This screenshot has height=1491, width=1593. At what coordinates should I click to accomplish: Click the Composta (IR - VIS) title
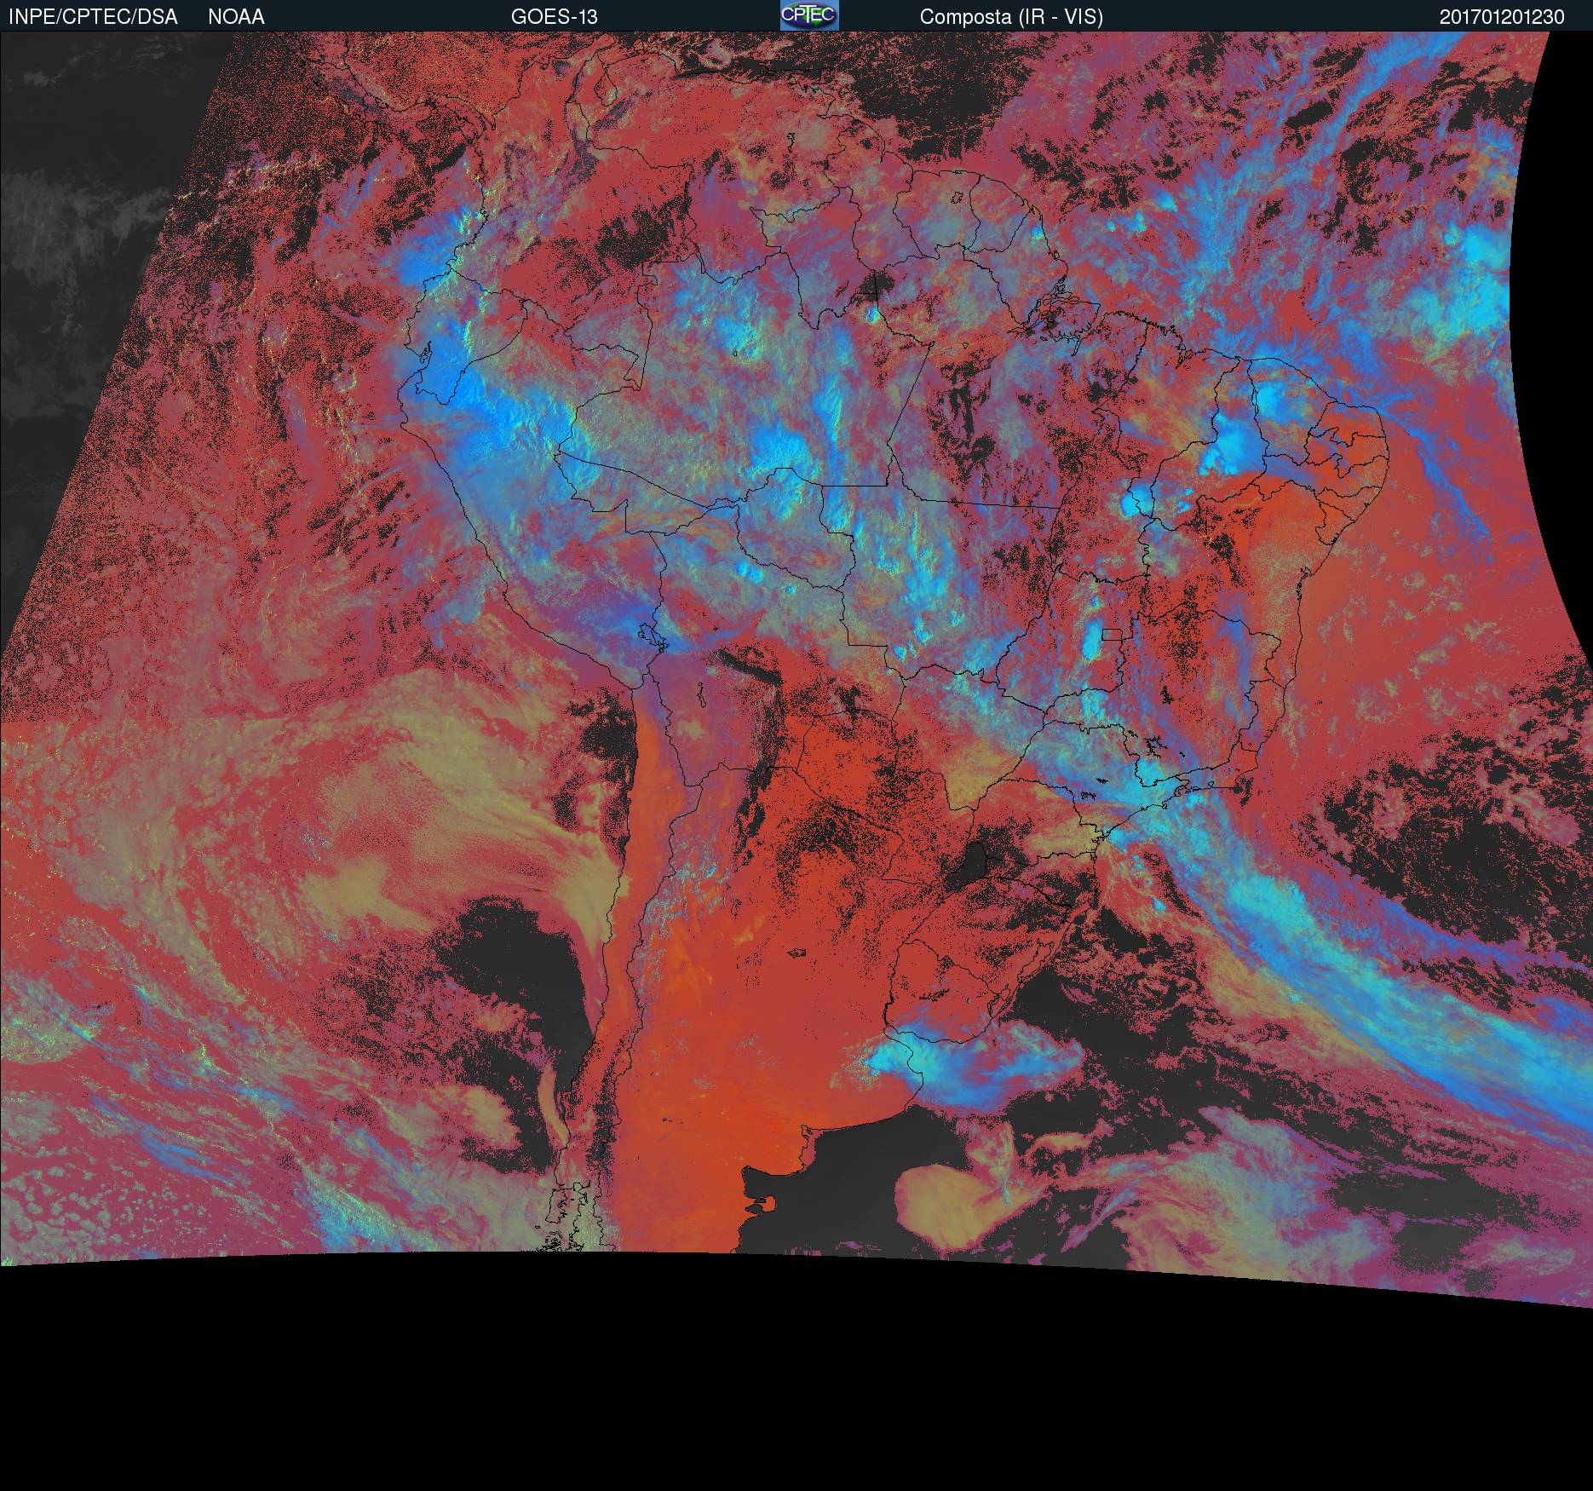coord(1011,17)
